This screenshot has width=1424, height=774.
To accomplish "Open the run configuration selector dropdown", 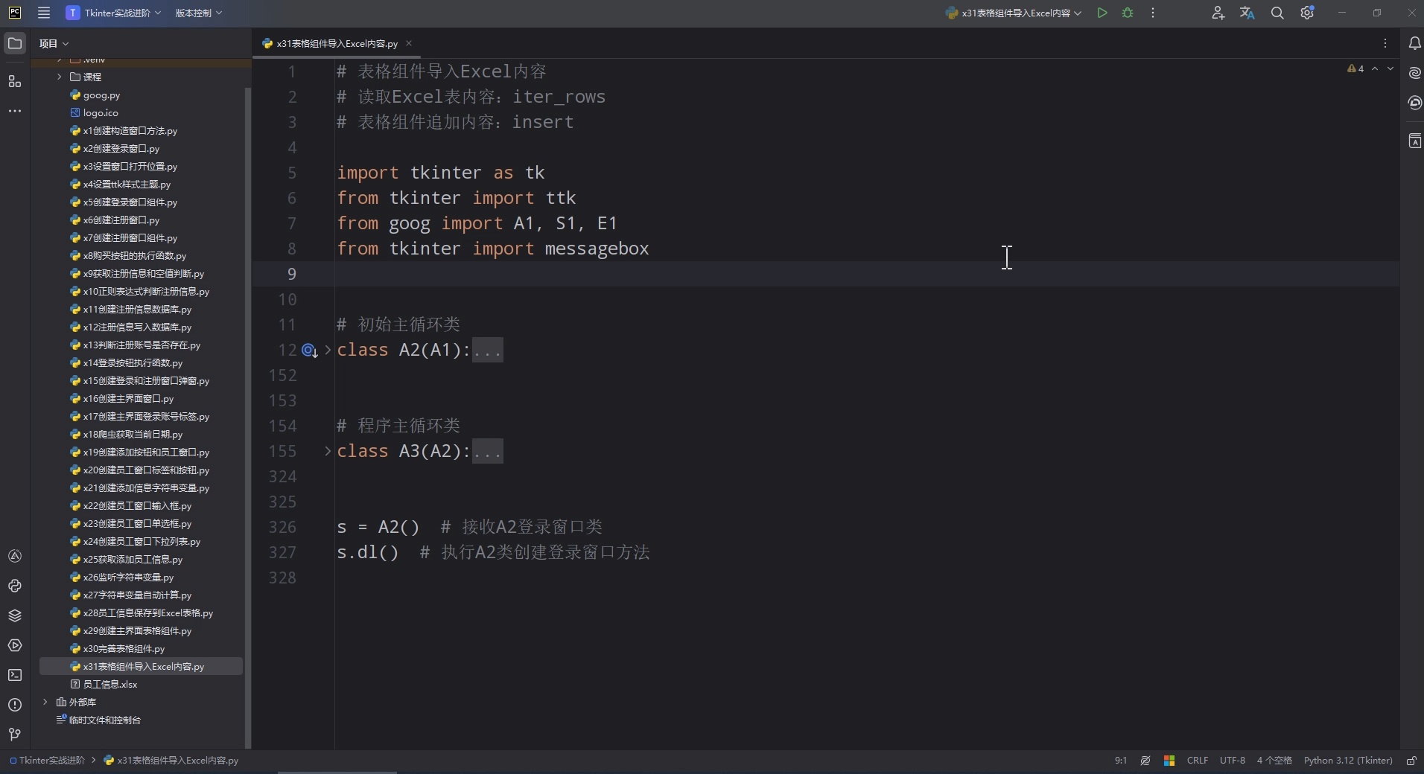I will click(1013, 13).
